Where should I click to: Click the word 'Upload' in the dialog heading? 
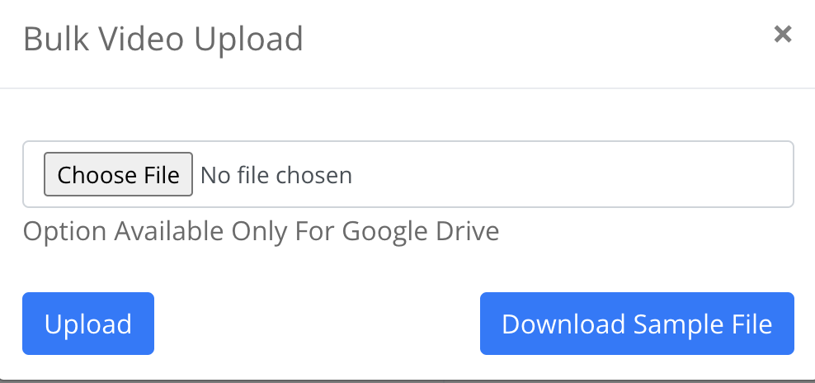pyautogui.click(x=248, y=40)
